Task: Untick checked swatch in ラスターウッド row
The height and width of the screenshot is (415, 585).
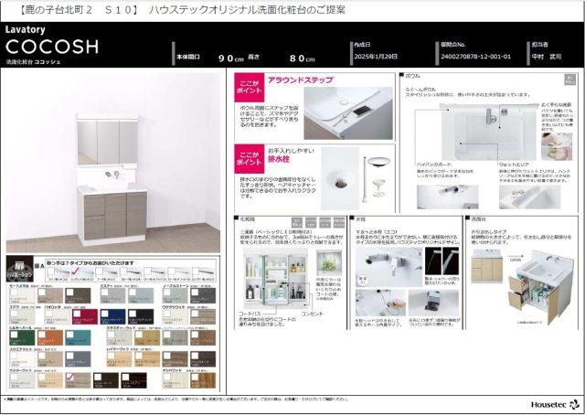Action: coord(69,377)
